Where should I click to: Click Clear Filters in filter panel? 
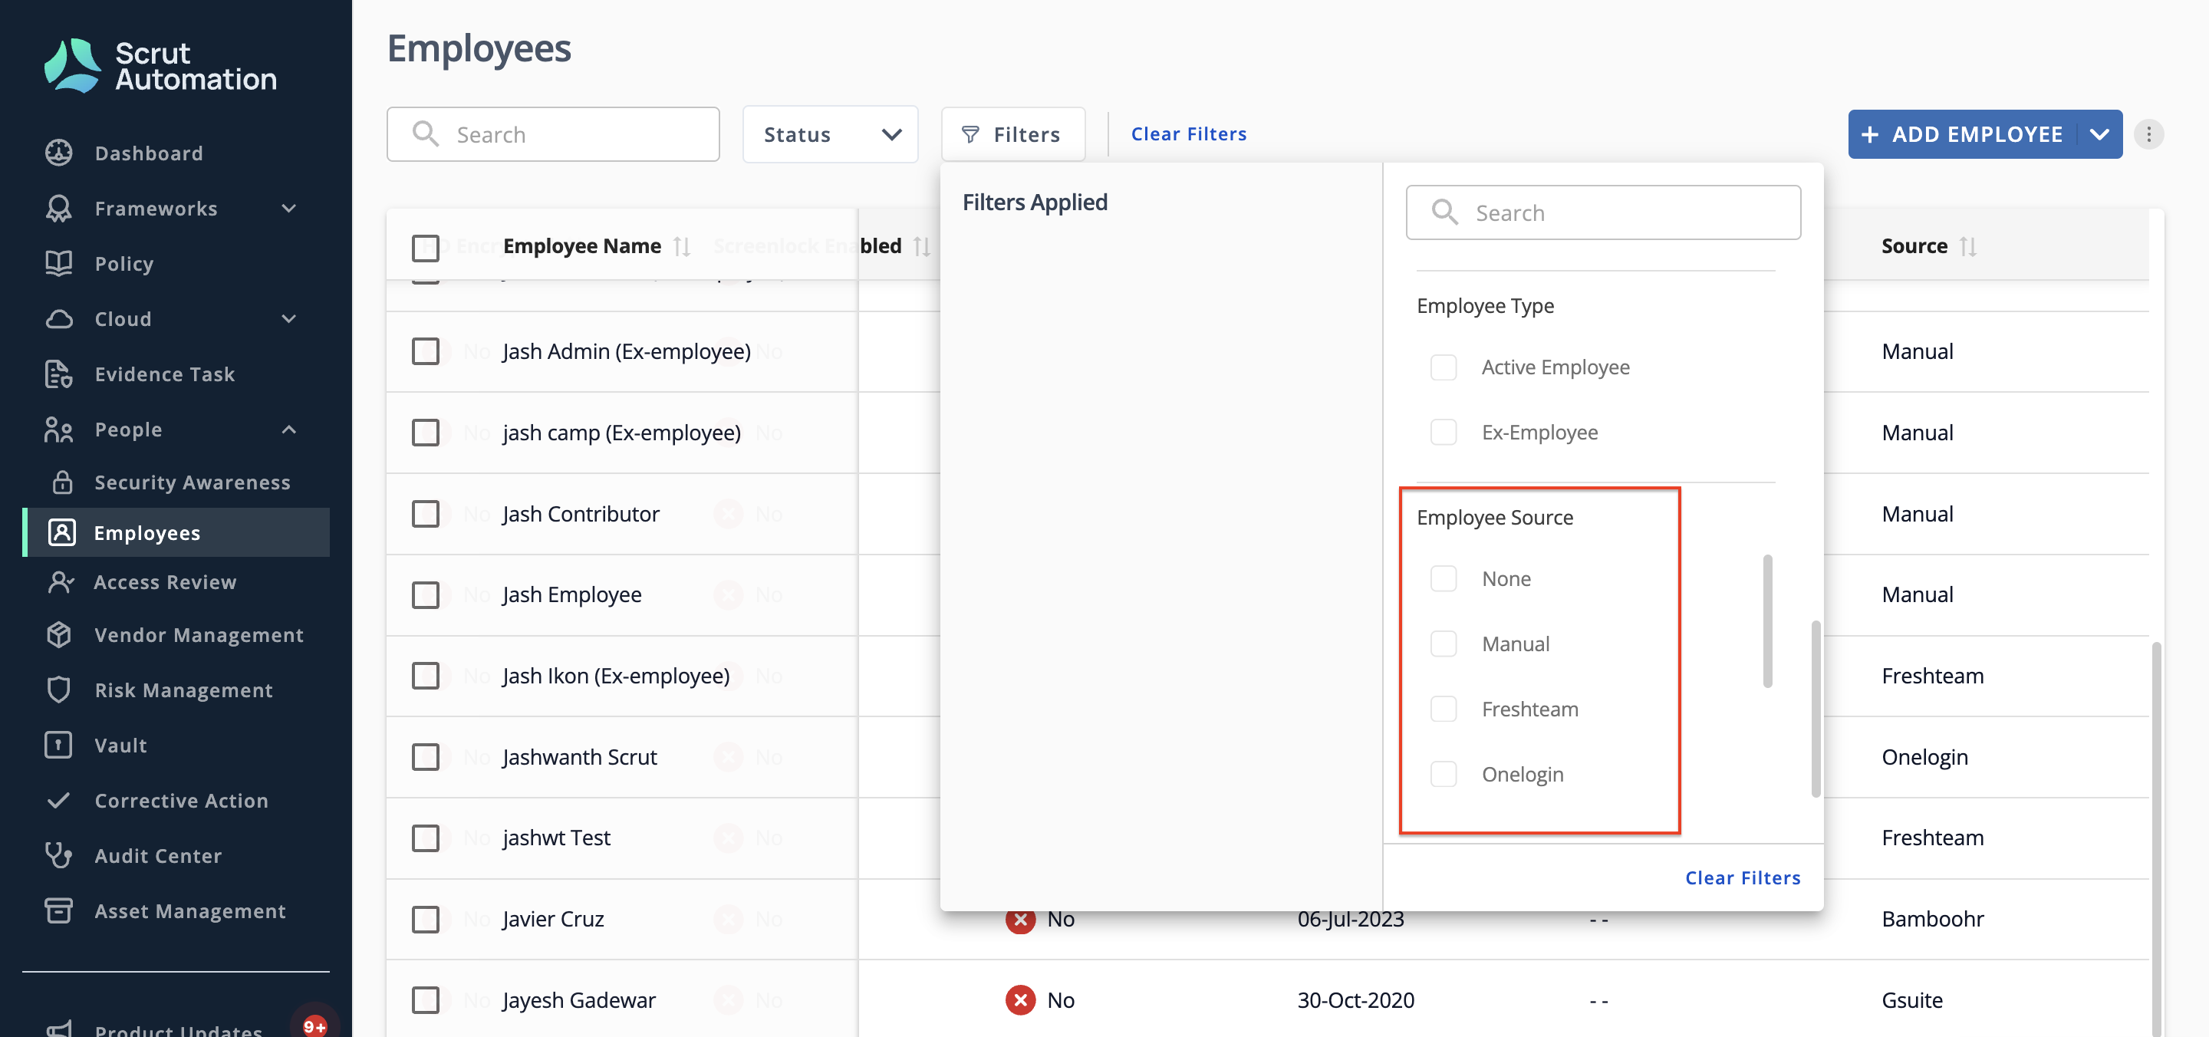point(1743,877)
